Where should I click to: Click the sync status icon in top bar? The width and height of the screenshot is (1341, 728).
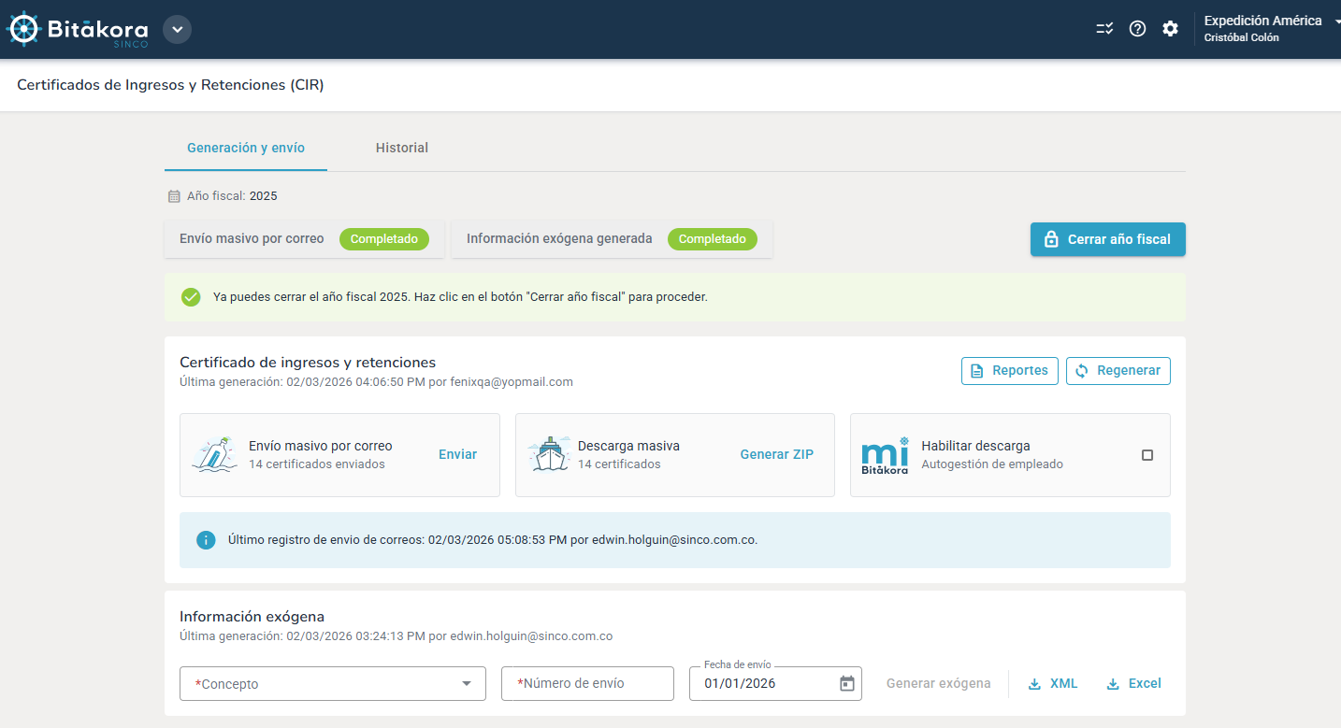pos(1104,28)
